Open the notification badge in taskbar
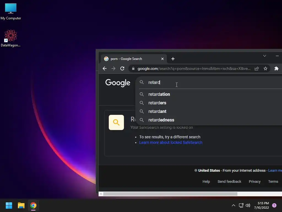The image size is (282, 212). (x=274, y=205)
